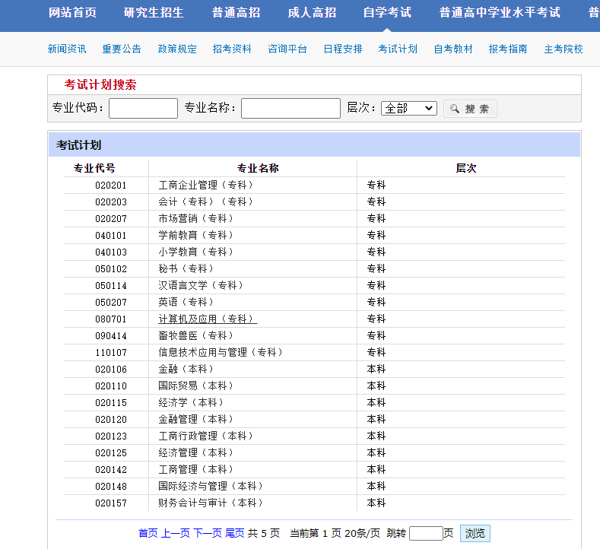The width and height of the screenshot is (600, 549).
Task: Select code cell 020157
Action: pos(110,503)
